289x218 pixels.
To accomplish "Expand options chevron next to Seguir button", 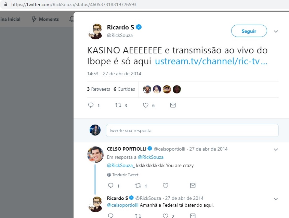I will pos(276,31).
